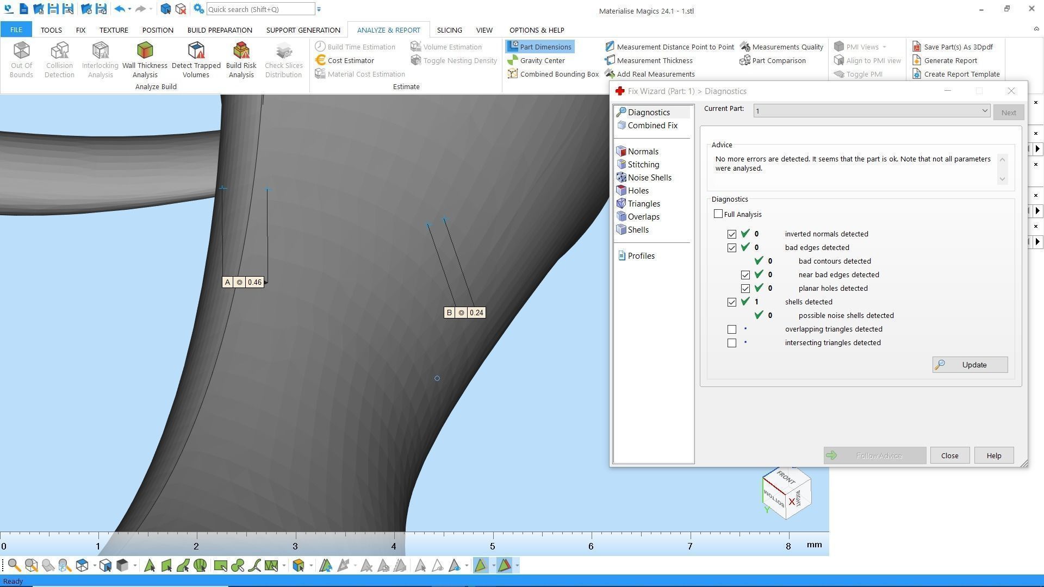Viewport: 1044px width, 587px height.
Task: Click the Update diagnostics button
Action: tap(970, 365)
